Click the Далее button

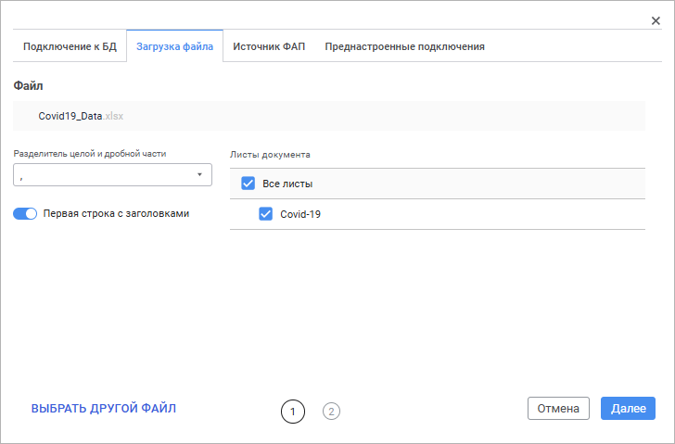tap(628, 409)
